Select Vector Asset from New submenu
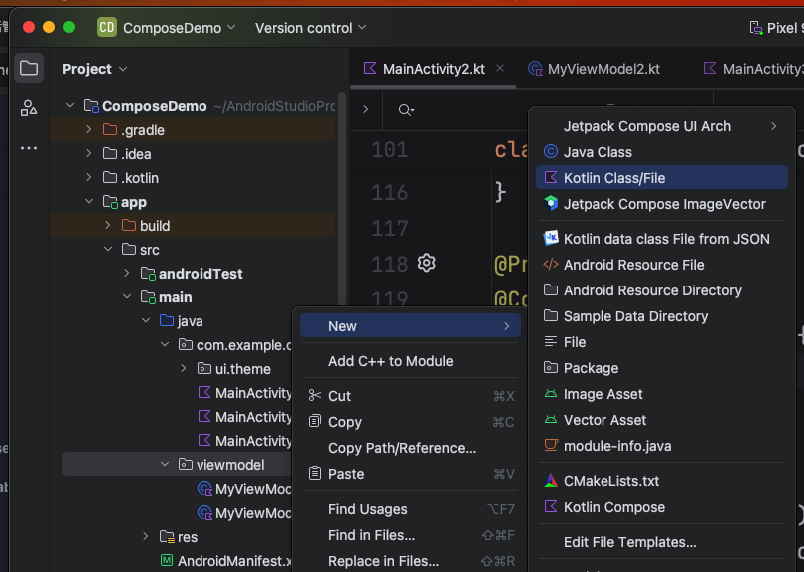Screen dimensions: 804x572 point(604,420)
